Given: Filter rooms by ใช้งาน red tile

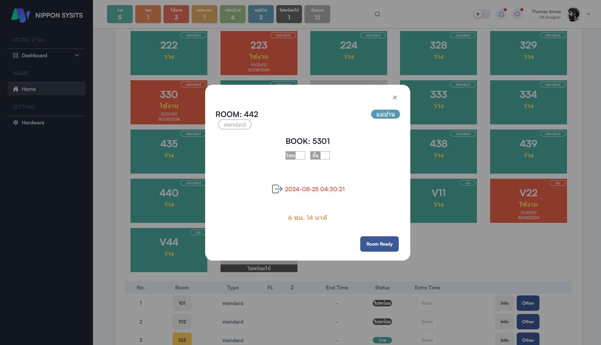Looking at the screenshot, I should [x=176, y=14].
